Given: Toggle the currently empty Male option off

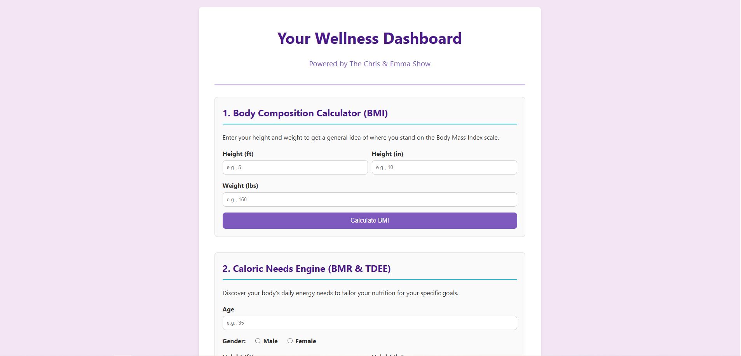Looking at the screenshot, I should pyautogui.click(x=257, y=340).
